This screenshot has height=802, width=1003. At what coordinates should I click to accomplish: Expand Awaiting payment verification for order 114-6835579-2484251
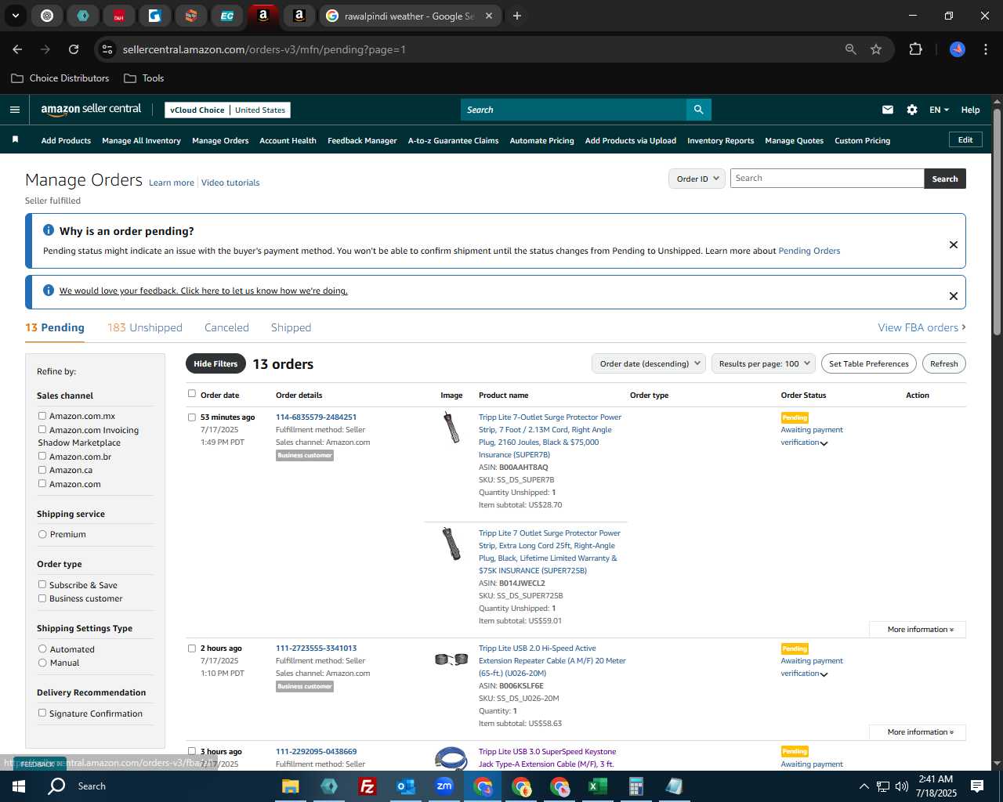[824, 443]
